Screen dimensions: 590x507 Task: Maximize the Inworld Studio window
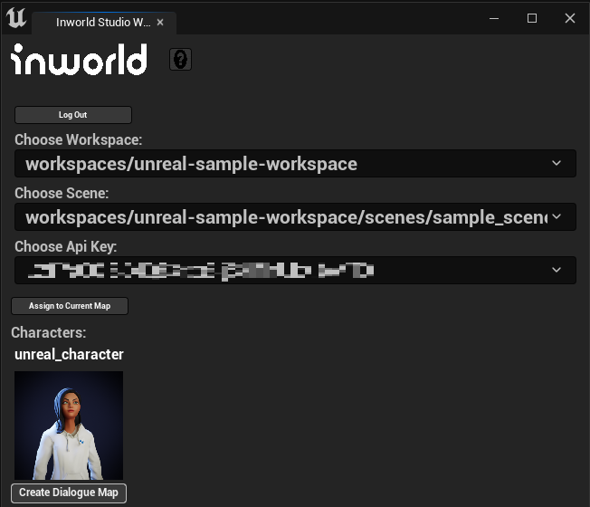[x=532, y=18]
